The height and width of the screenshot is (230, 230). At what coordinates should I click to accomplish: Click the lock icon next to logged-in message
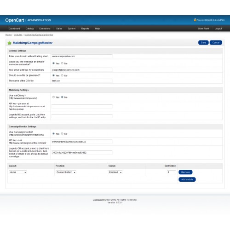tap(195, 20)
